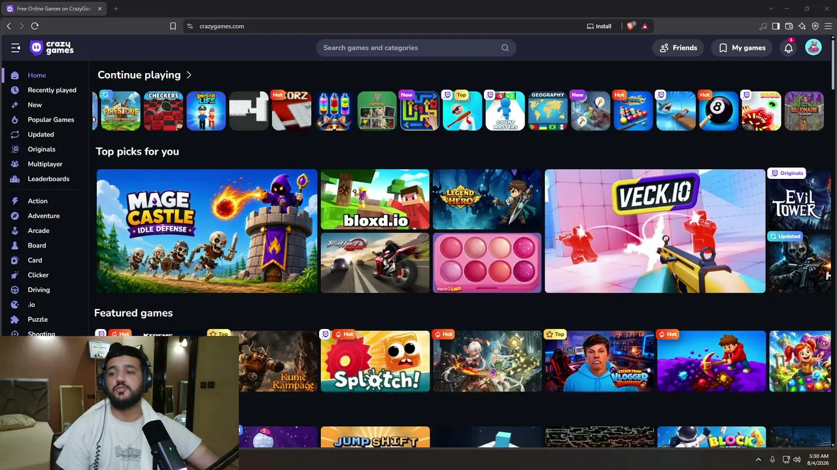837x470 pixels.
Task: Open the Runic Rampage featured game
Action: pos(278,362)
